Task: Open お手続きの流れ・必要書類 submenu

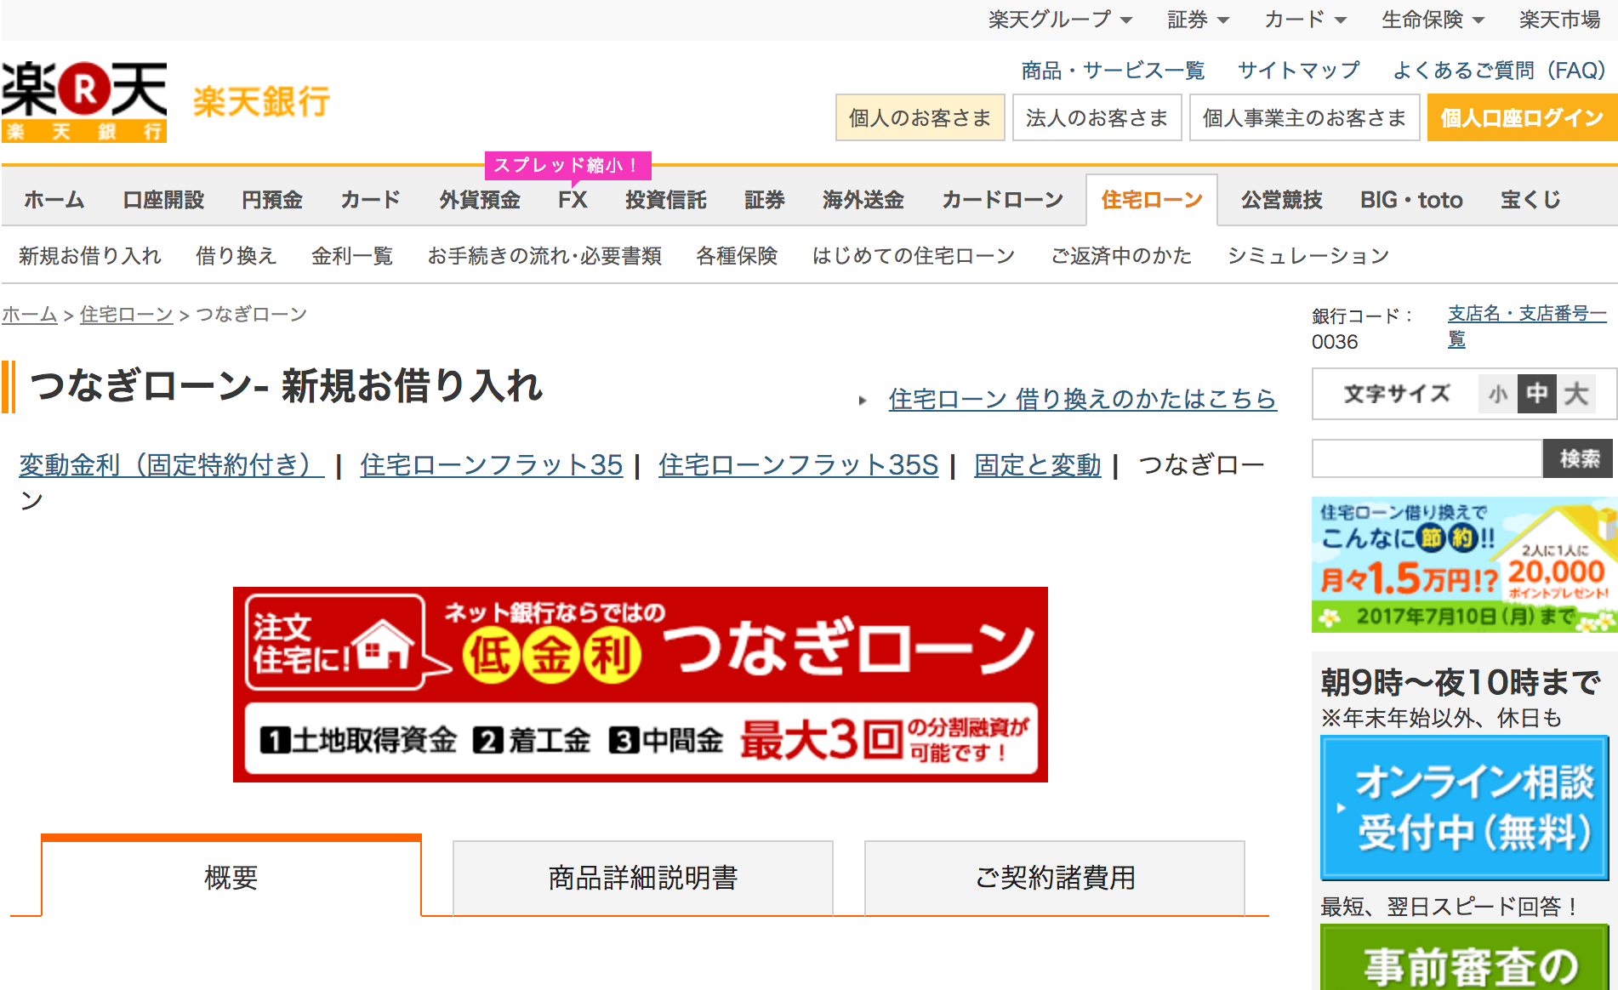Action: point(544,255)
